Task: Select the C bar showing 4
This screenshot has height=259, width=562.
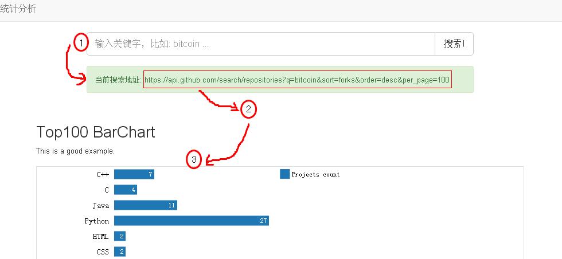Action: click(x=125, y=190)
